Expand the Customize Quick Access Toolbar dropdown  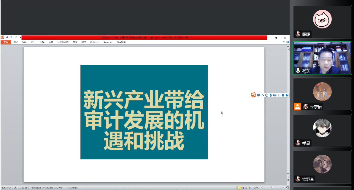[x=20, y=37]
